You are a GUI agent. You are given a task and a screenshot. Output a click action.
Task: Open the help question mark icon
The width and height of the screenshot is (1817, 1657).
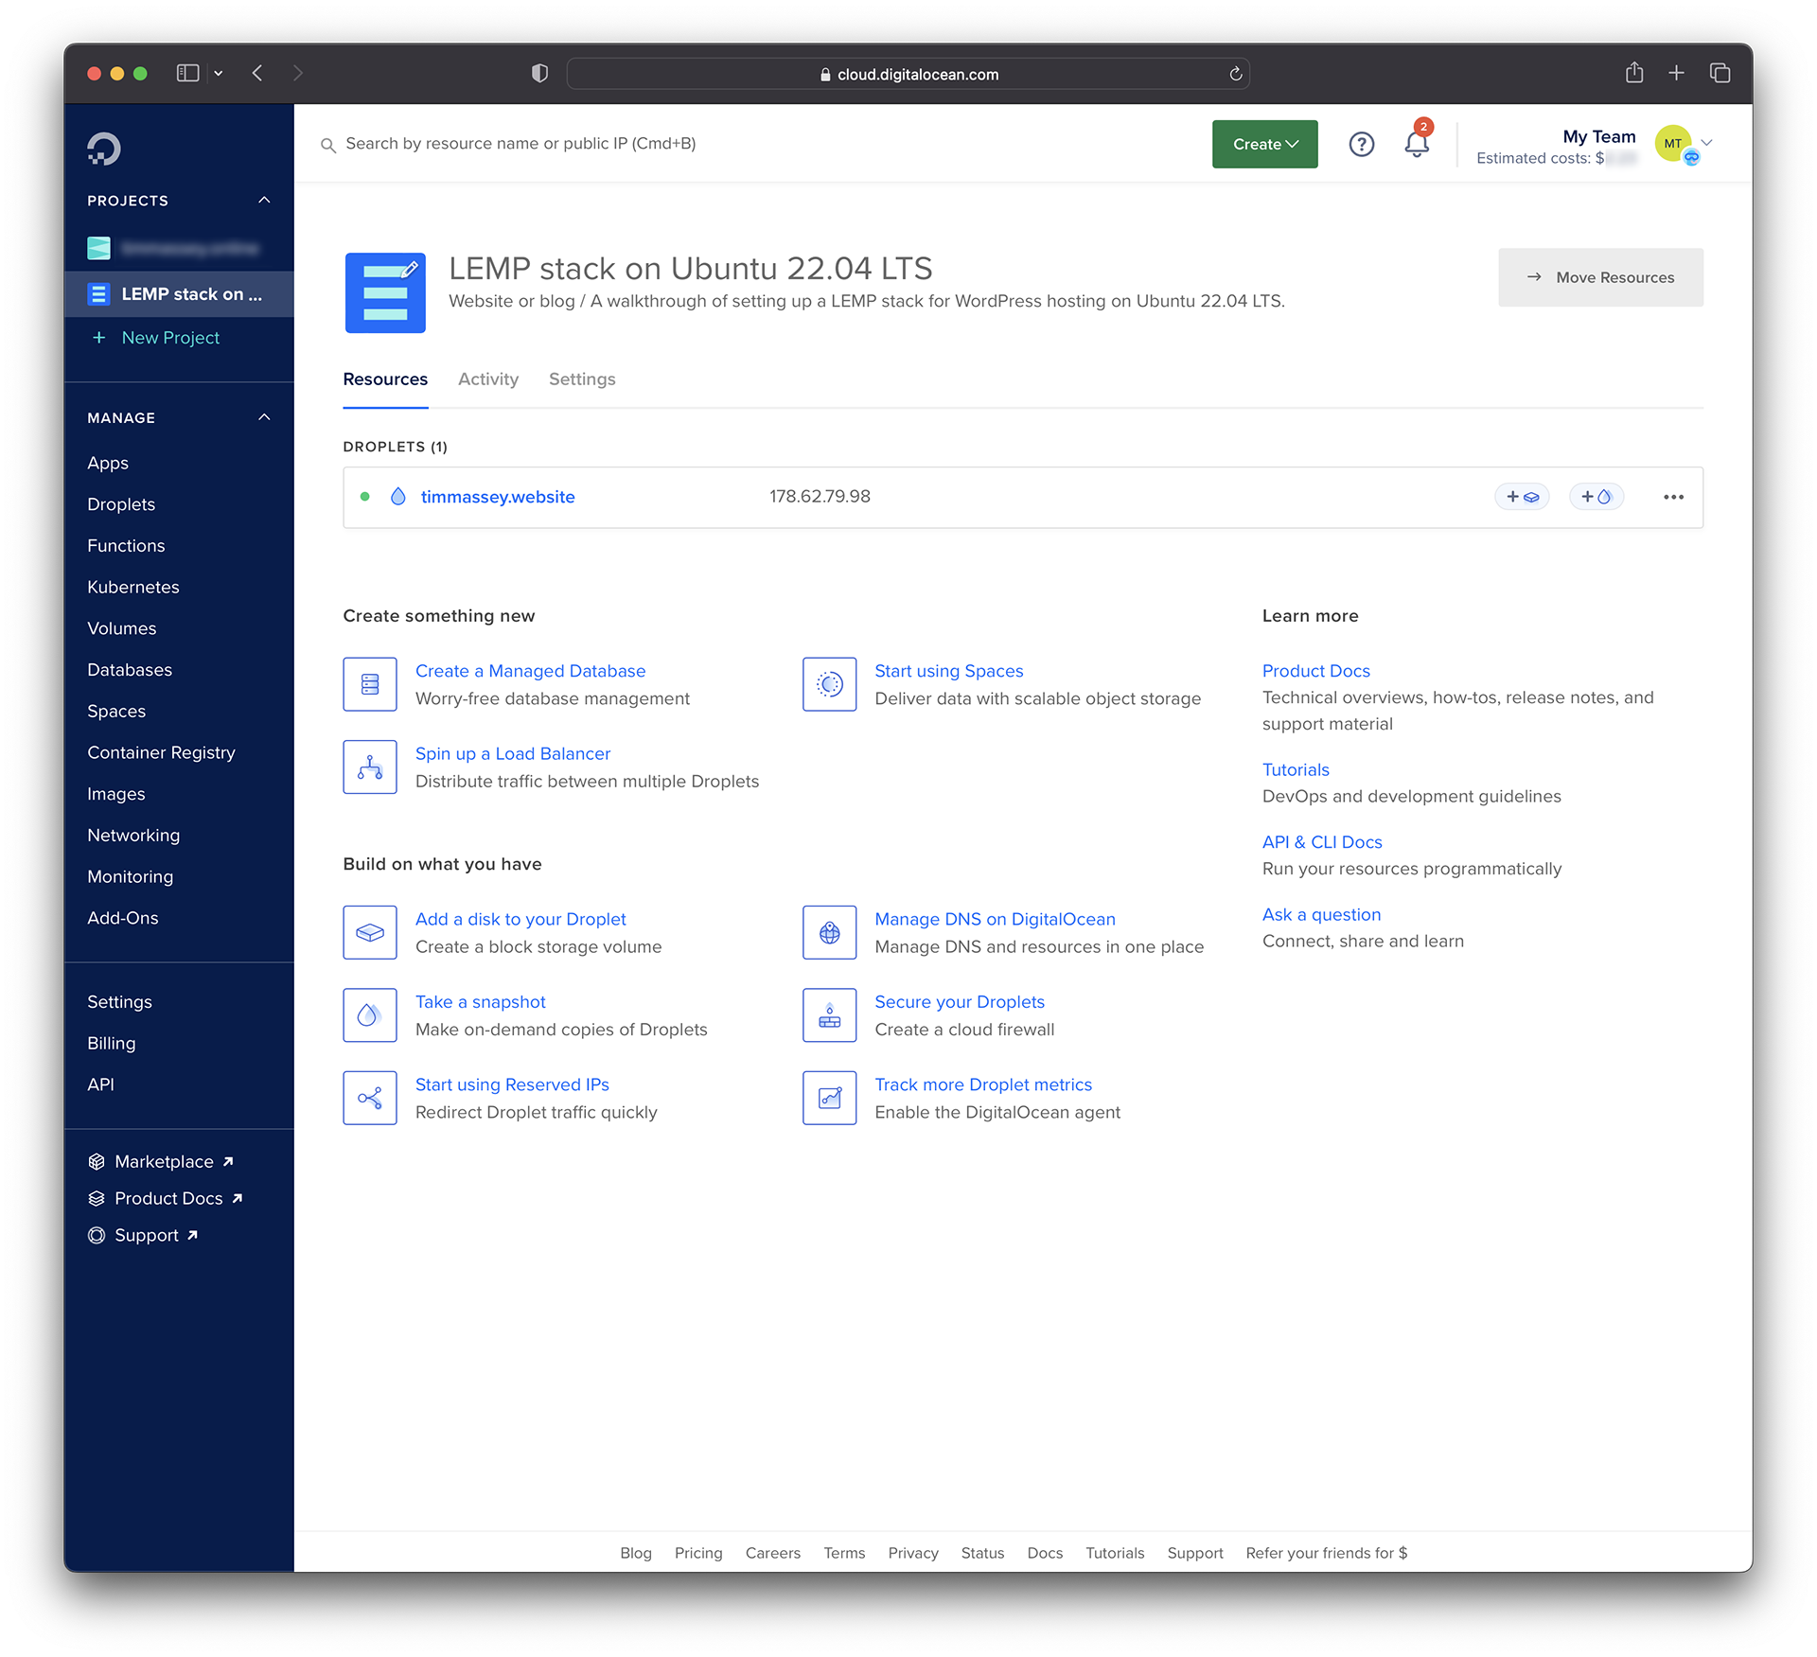click(1361, 144)
